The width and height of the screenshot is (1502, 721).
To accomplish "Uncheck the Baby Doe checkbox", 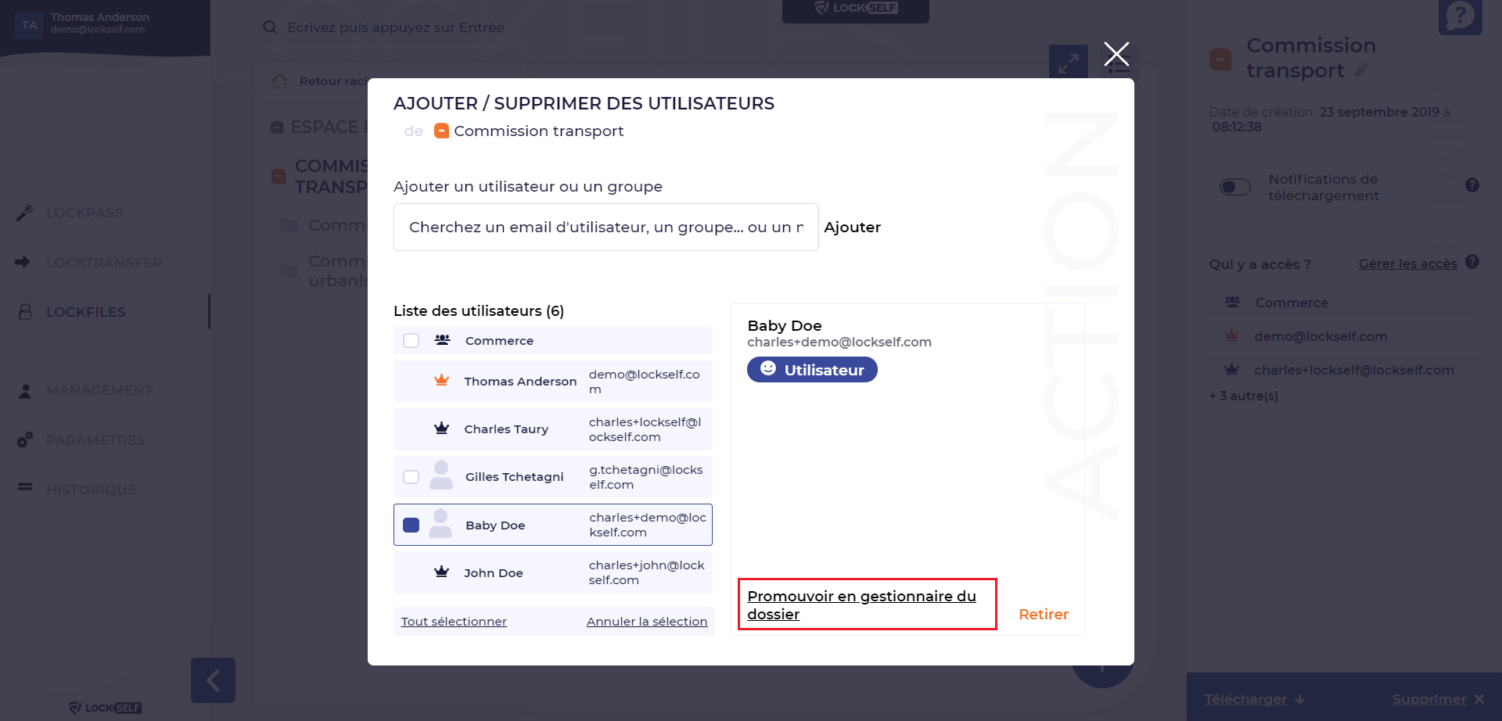I will [x=411, y=525].
